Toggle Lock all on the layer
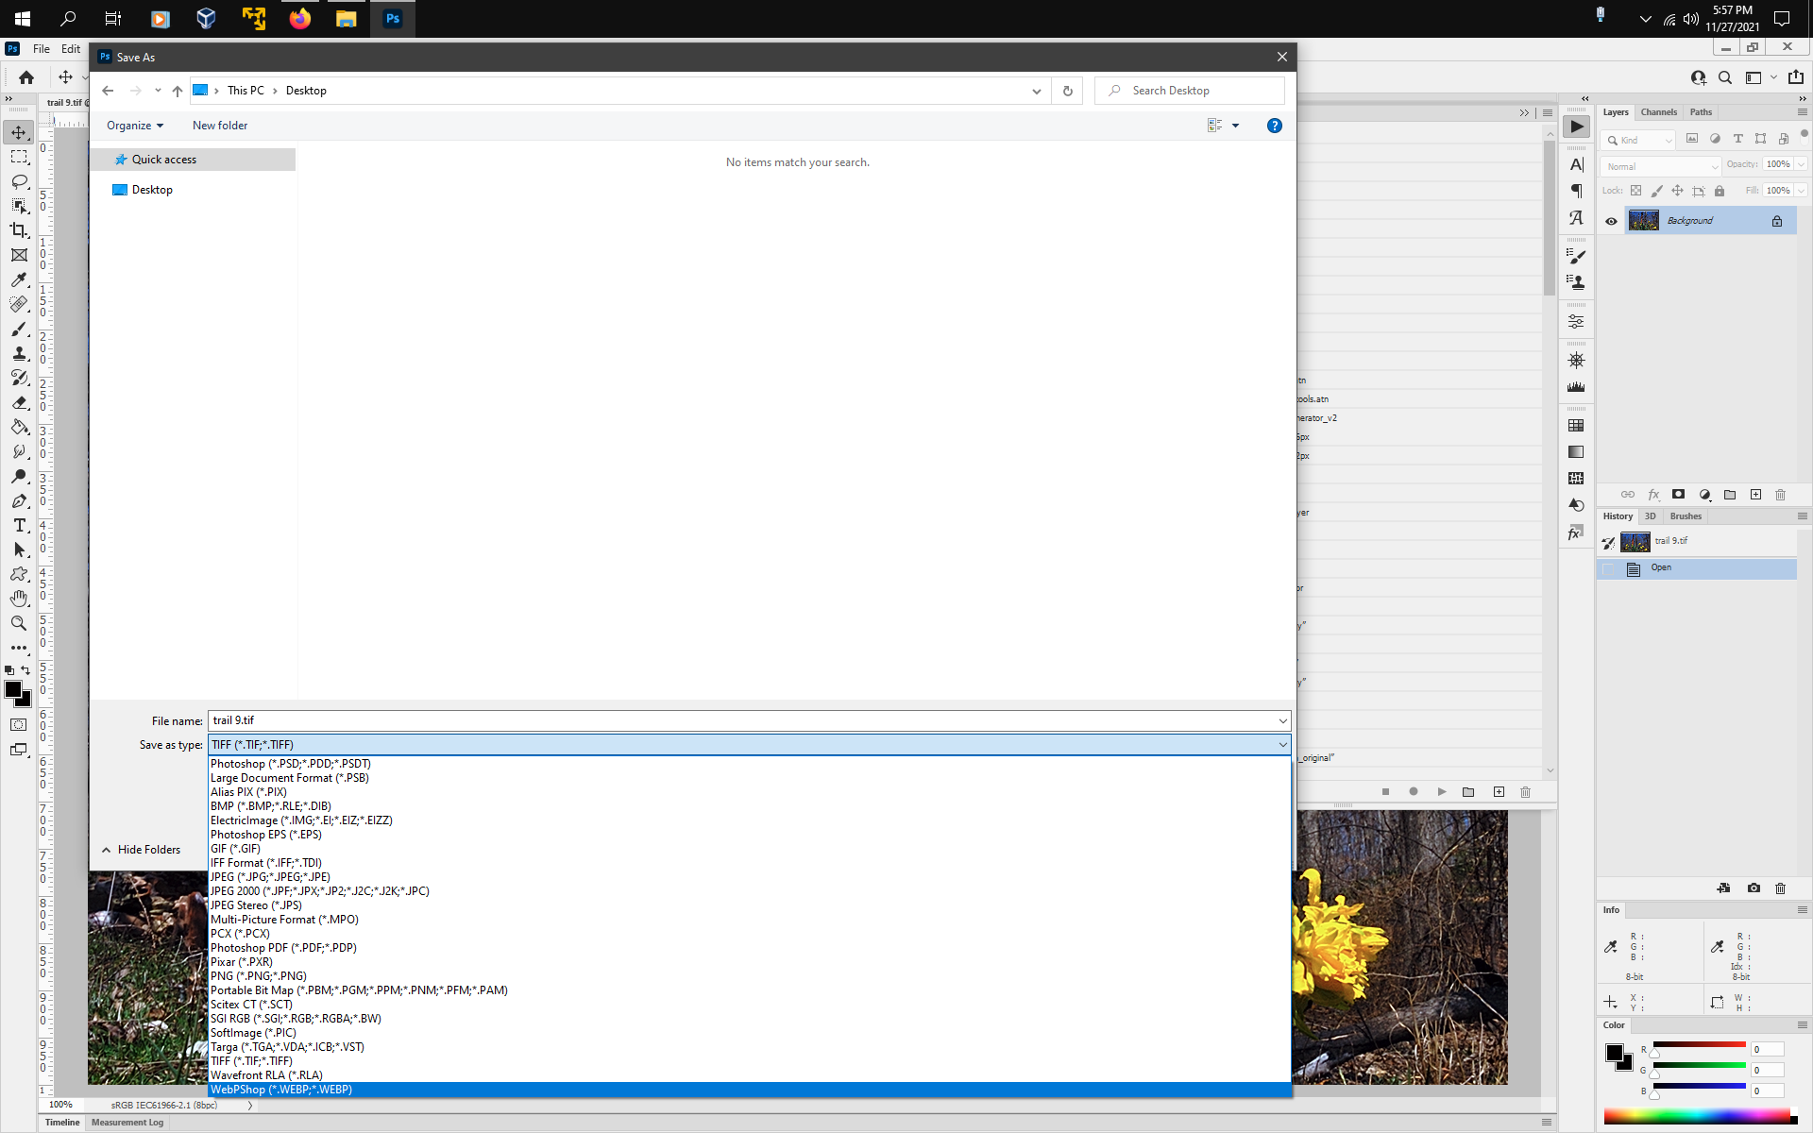This screenshot has height=1133, width=1813. [x=1719, y=191]
